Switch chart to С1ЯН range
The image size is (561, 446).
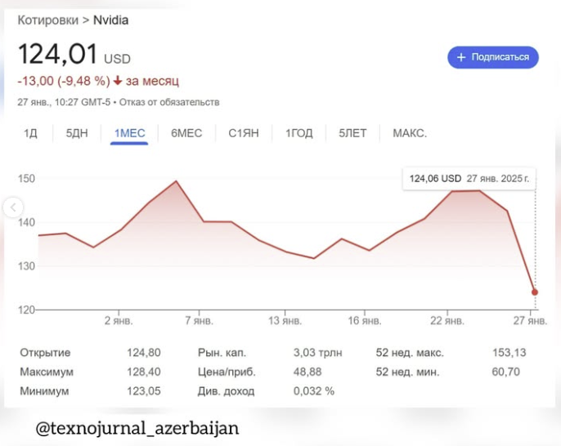click(244, 133)
